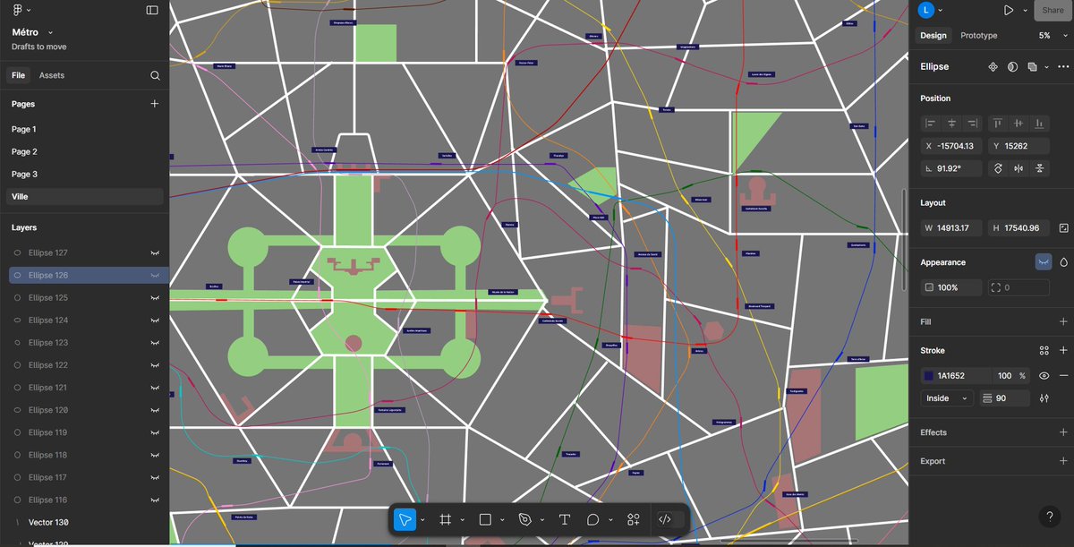Align selection to the left

[x=931, y=123]
